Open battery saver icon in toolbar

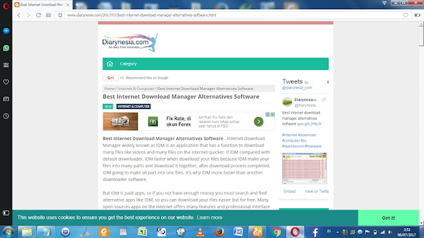pyautogui.click(x=417, y=15)
